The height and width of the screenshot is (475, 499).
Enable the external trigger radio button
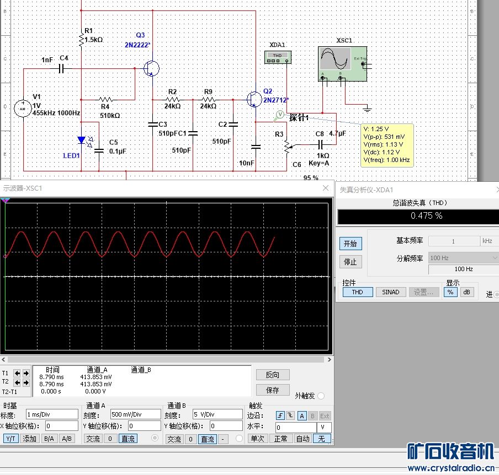[321, 395]
